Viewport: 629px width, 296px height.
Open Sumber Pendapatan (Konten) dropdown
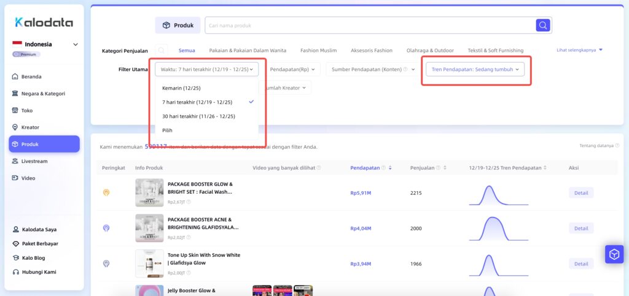373,69
